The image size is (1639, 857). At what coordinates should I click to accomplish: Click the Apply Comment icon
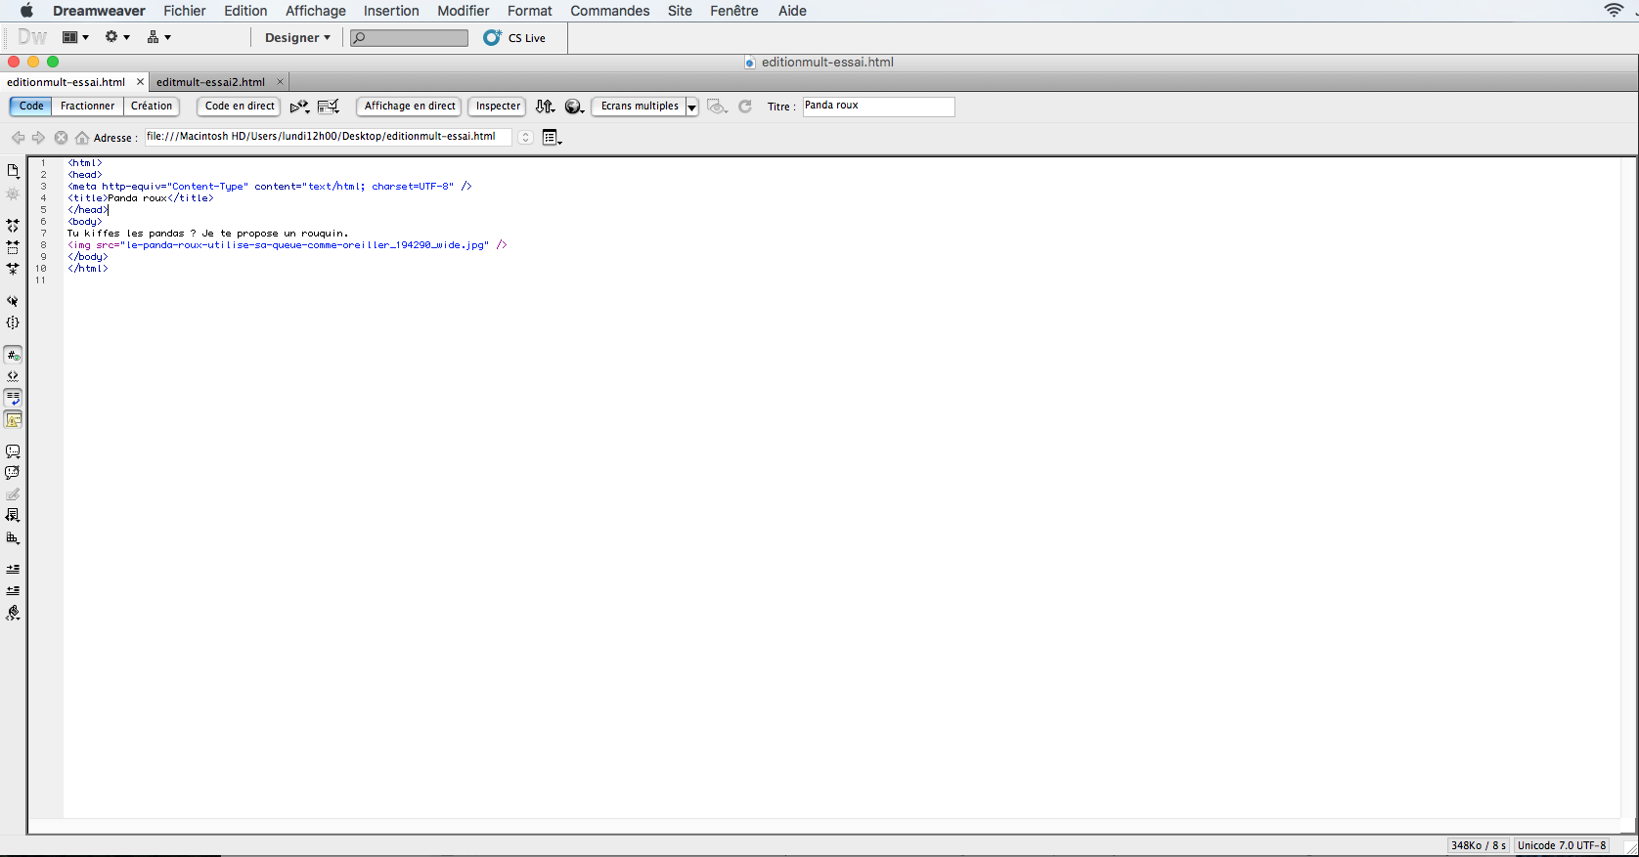pyautogui.click(x=13, y=451)
